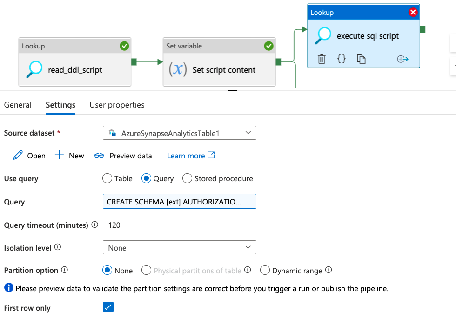This screenshot has width=456, height=320.
Task: Click green success check on Set script content
Action: (x=268, y=46)
